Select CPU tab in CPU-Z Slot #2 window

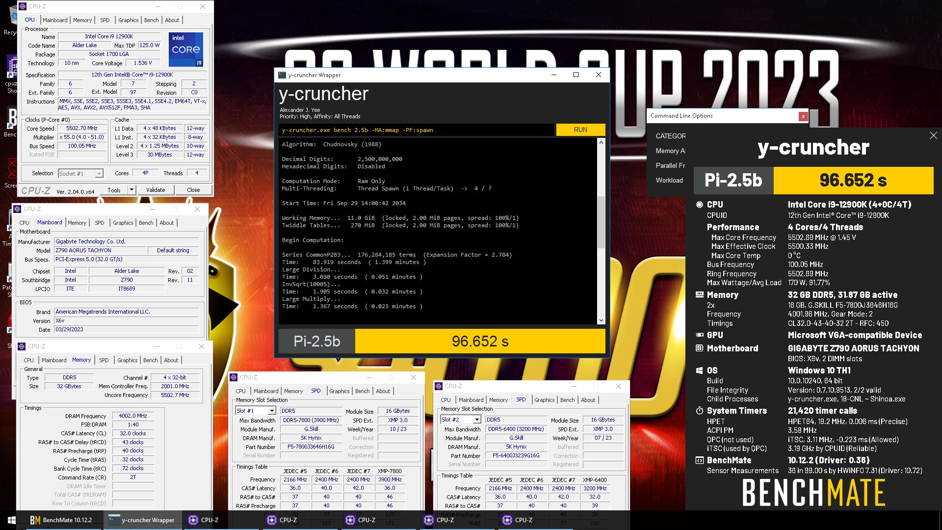[x=445, y=400]
